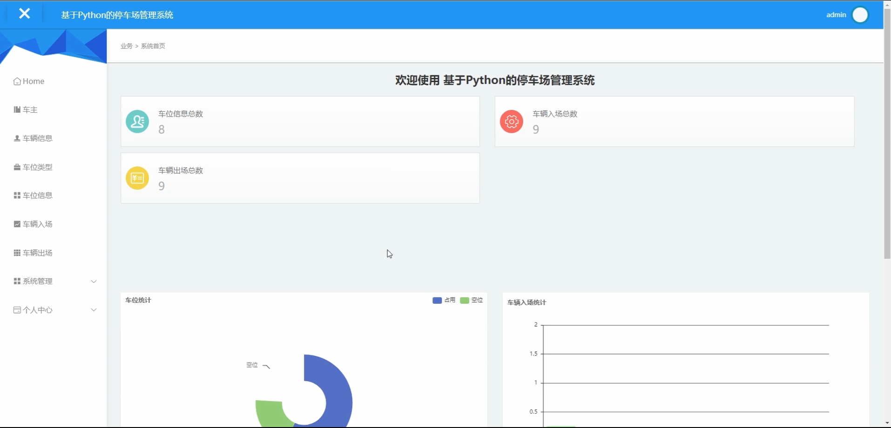
Task: Click the 车位类型 briefcase icon
Action: 17,167
